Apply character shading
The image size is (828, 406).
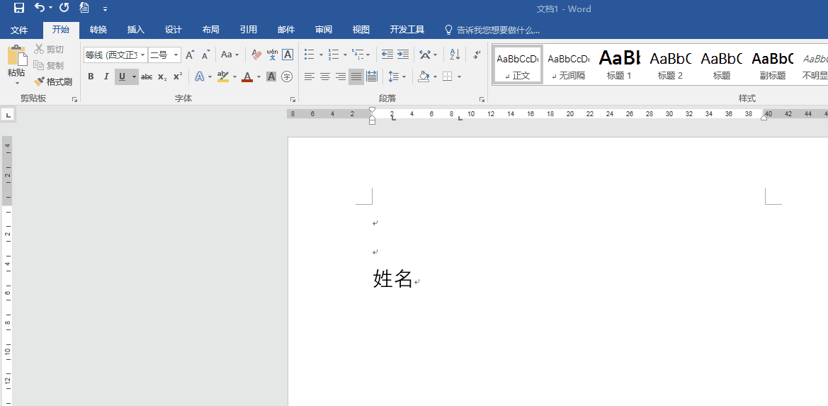271,77
